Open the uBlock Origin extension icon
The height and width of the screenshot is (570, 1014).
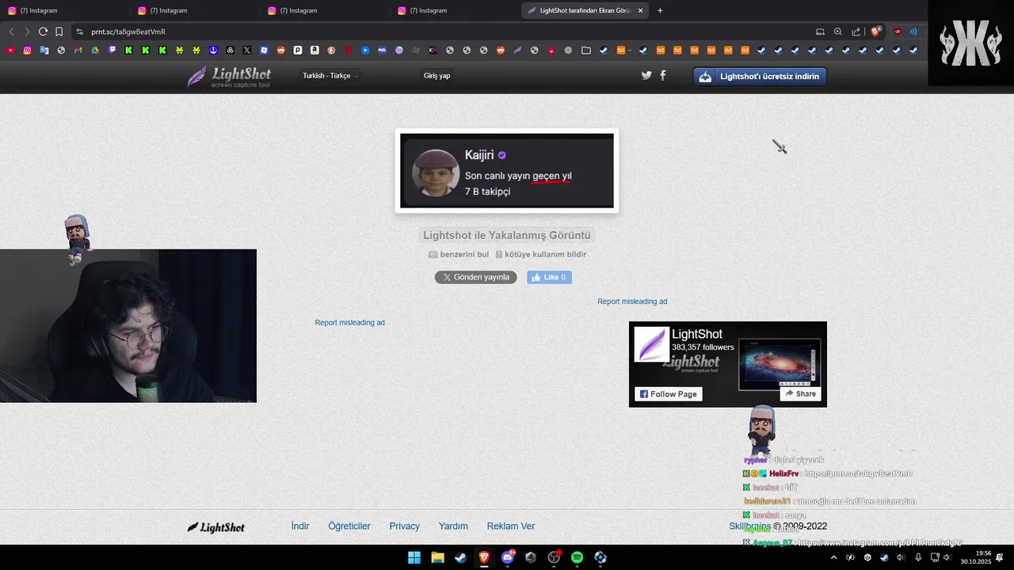(898, 32)
